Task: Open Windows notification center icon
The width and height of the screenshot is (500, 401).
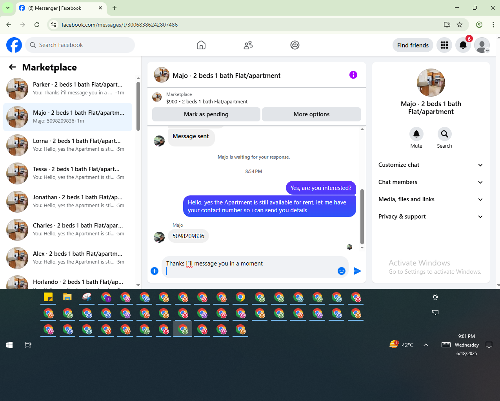Action: [489, 345]
